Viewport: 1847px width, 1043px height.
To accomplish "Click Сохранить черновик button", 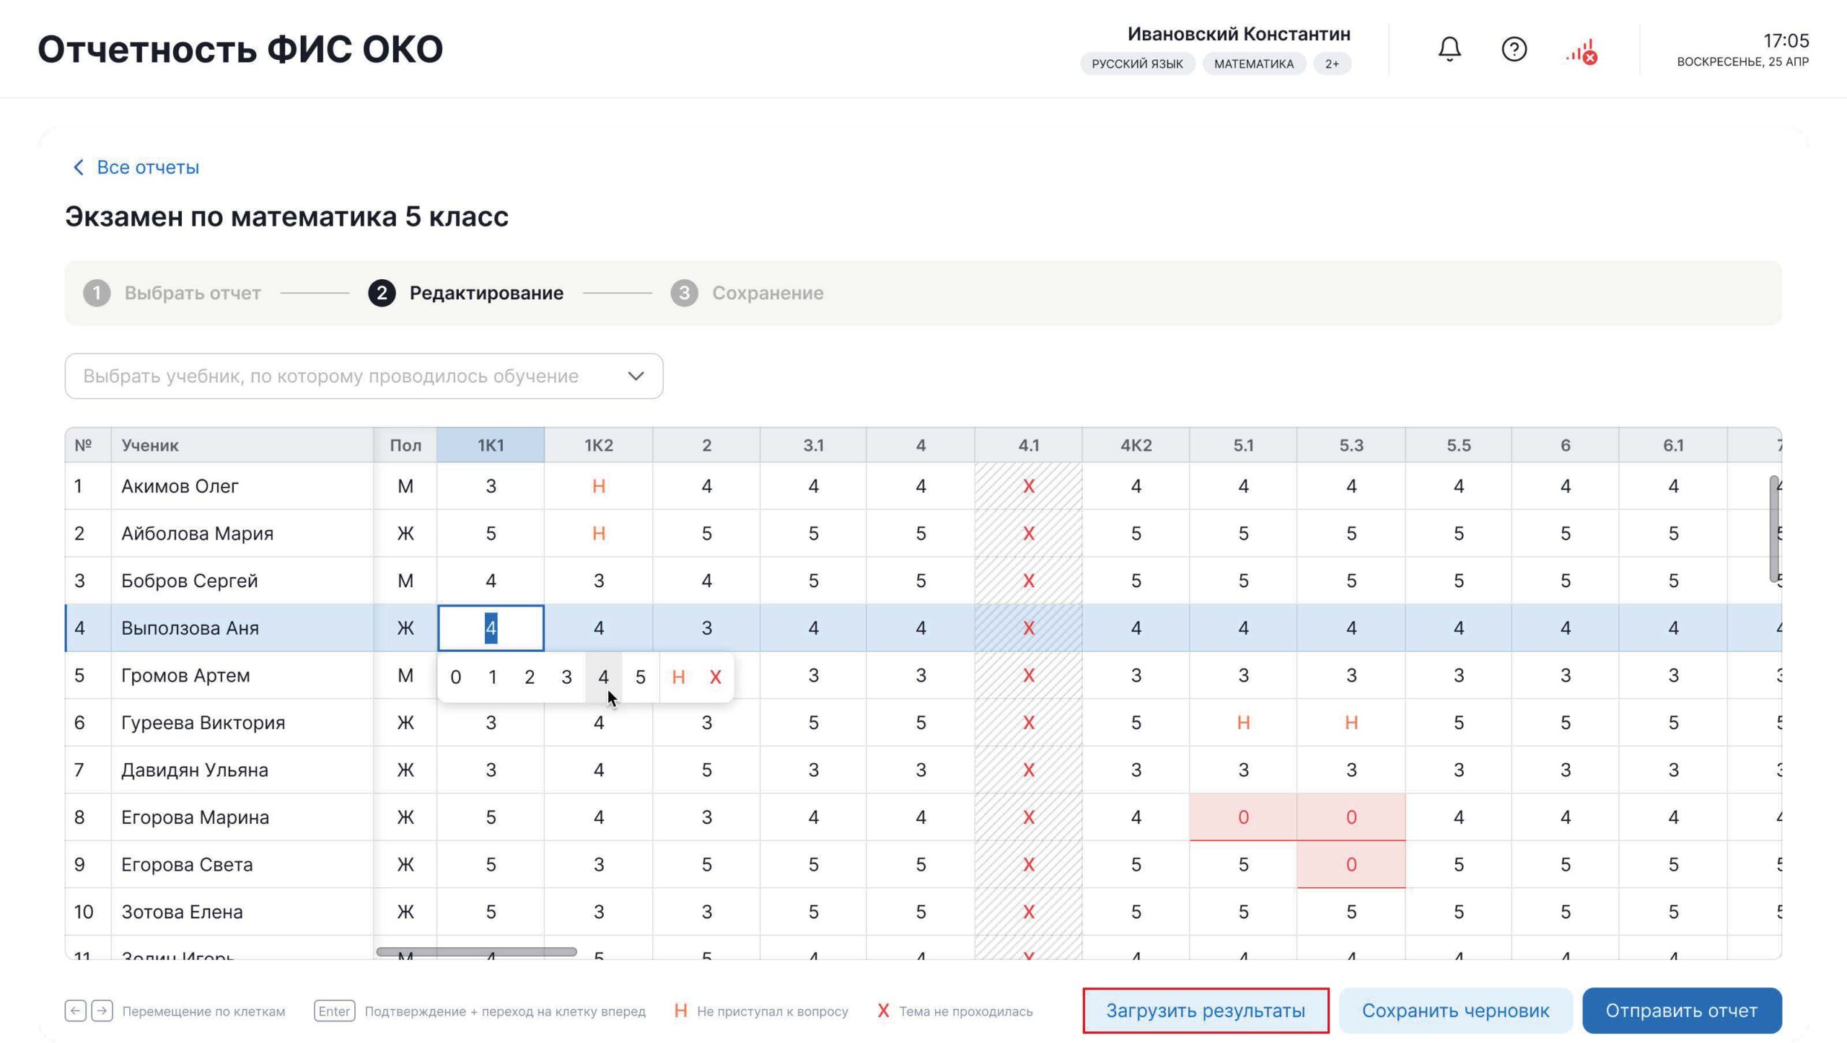I will [1455, 1010].
